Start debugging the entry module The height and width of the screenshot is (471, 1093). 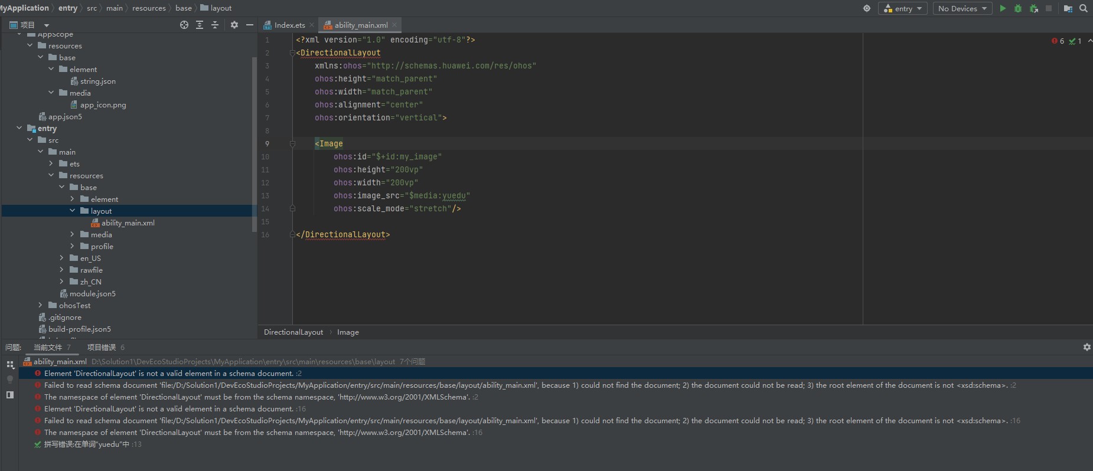coord(1017,8)
